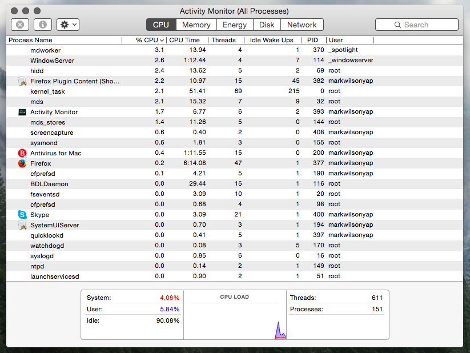This screenshot has height=353, width=470.
Task: Click the Antivirus for Mac icon
Action: point(22,153)
